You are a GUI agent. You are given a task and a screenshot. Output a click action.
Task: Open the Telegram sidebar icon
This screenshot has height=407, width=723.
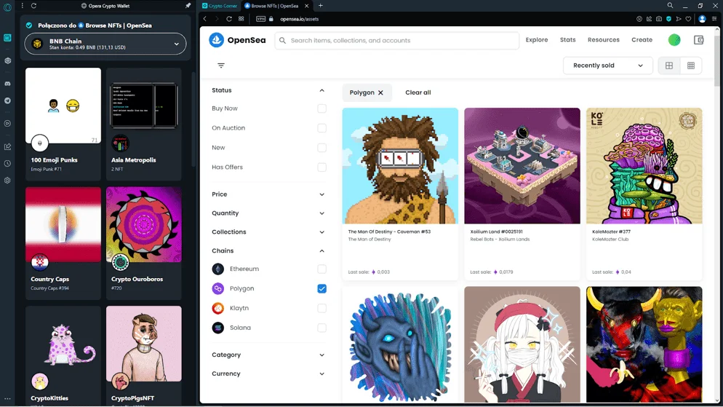7,100
